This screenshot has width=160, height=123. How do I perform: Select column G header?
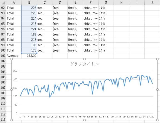point(106,2)
